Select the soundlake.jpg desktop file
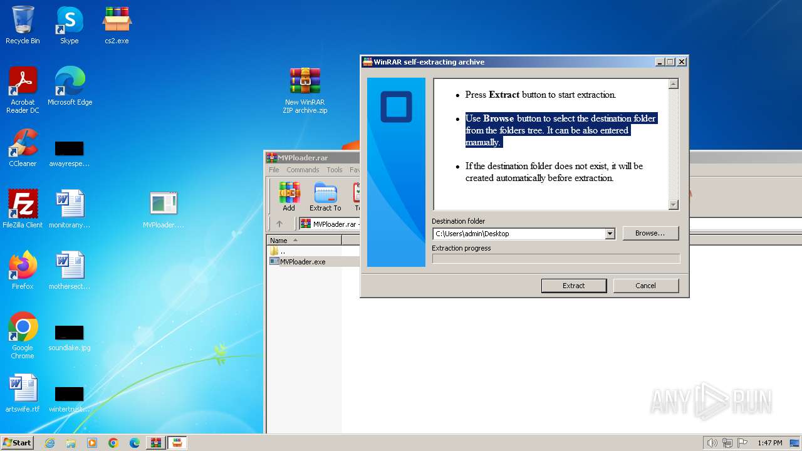Viewport: 802px width, 451px height. pyautogui.click(x=69, y=338)
